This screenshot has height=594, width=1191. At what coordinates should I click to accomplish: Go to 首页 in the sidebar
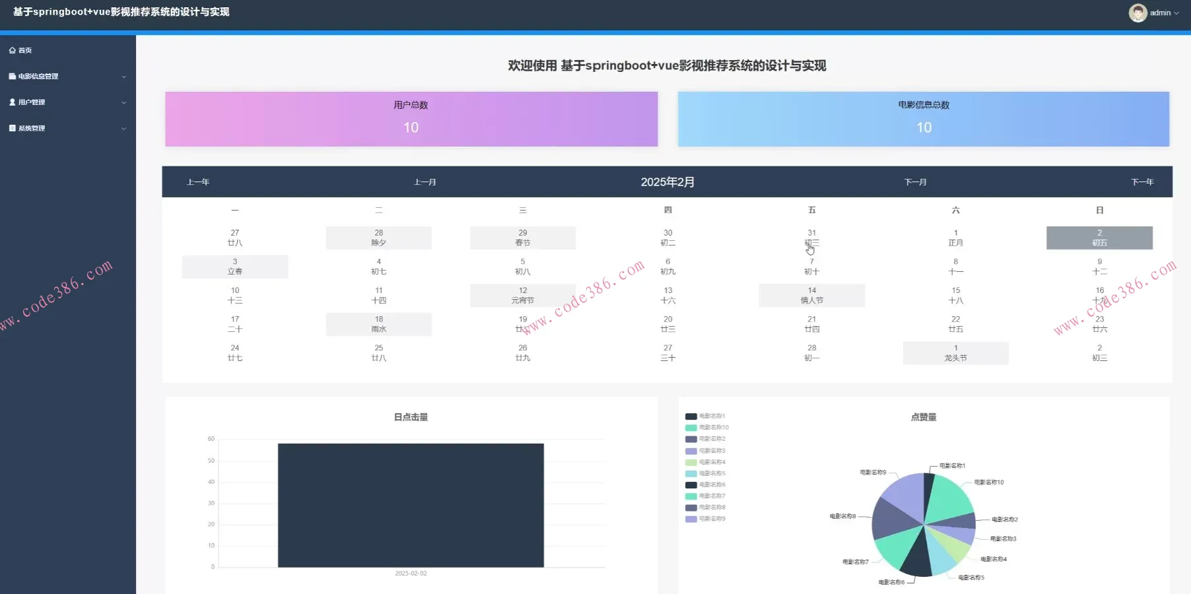coord(25,50)
